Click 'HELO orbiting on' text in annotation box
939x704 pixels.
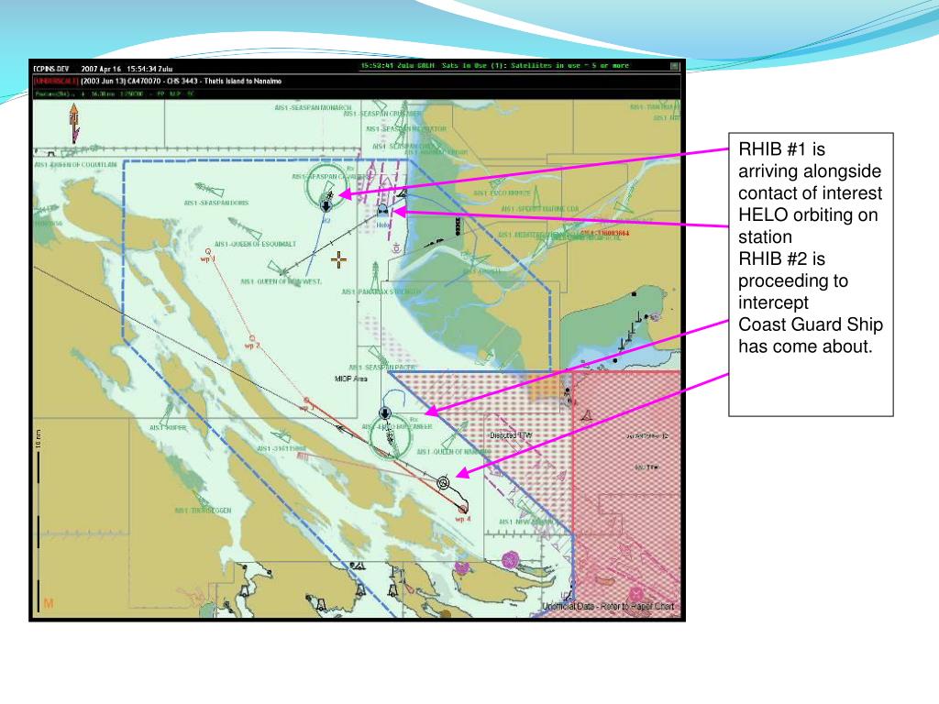pos(808,214)
